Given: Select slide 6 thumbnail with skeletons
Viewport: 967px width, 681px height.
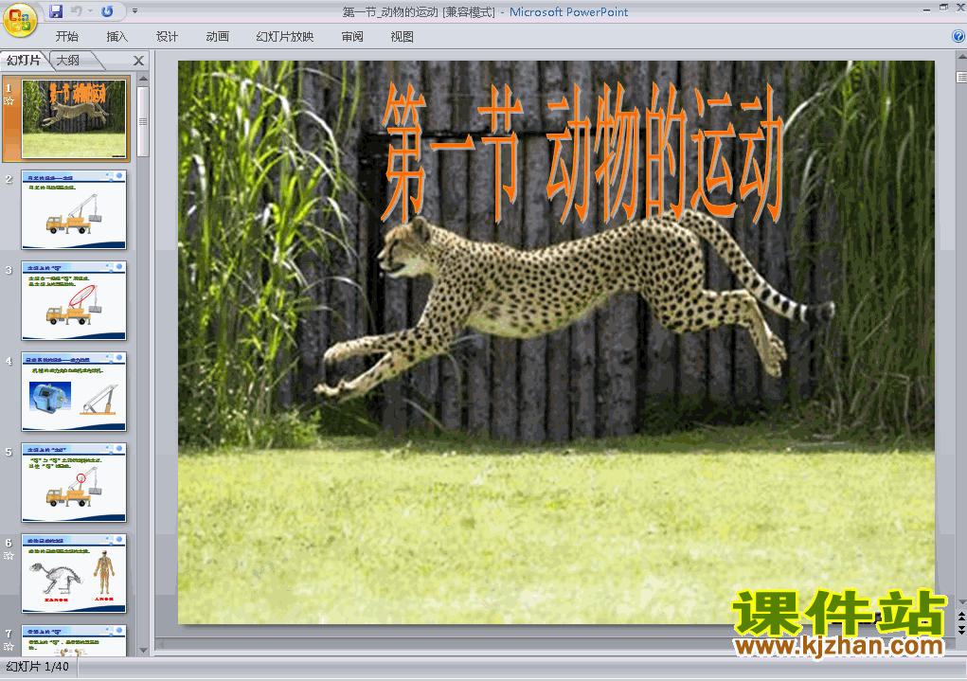Looking at the screenshot, I should click(74, 574).
